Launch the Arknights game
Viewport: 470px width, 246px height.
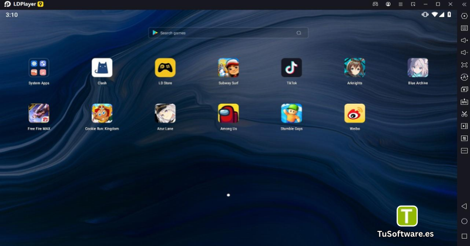tap(355, 68)
